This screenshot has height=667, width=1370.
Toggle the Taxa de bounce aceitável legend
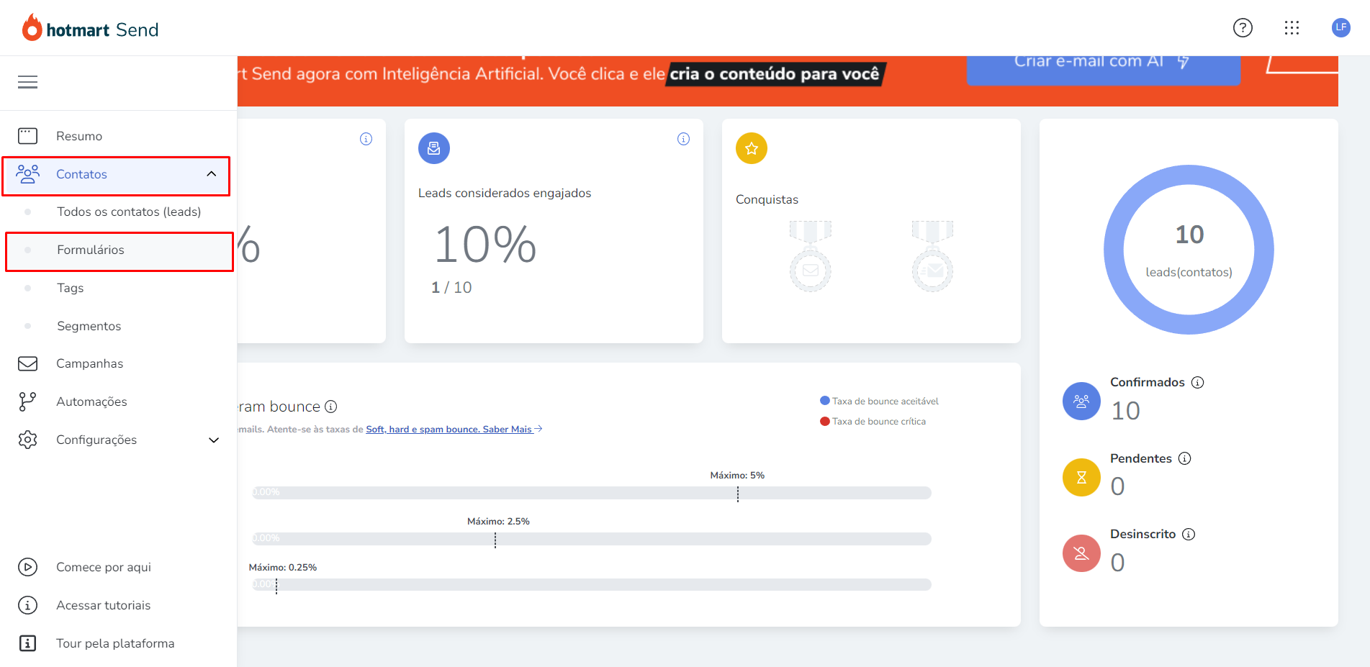(879, 401)
